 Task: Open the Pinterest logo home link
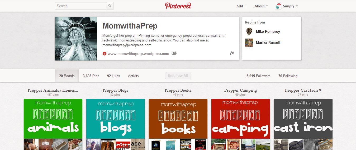(x=178, y=6)
